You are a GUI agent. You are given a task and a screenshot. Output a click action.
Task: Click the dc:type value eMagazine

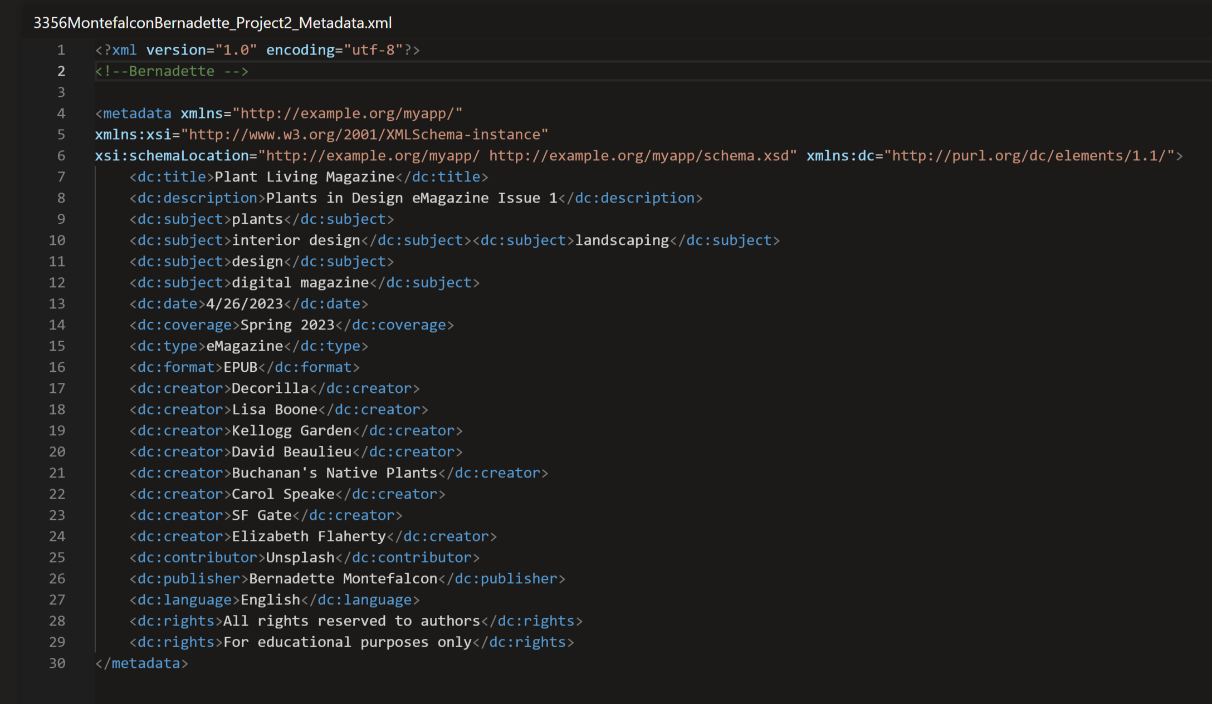(x=245, y=346)
